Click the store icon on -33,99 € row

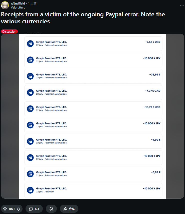point(30,76)
